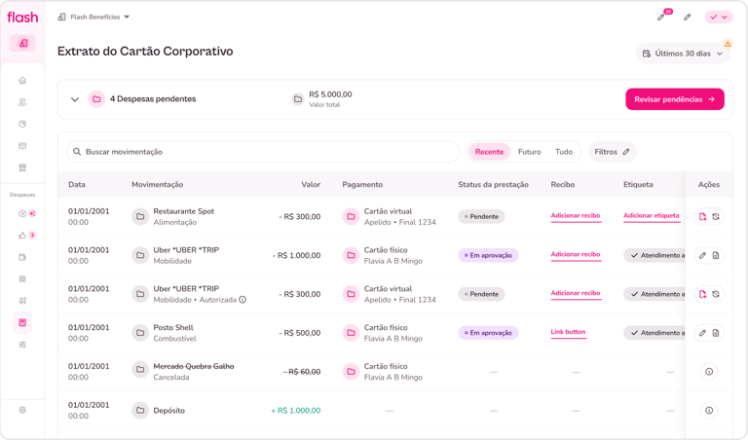748x440 pixels.
Task: Select the Tudo filter option
Action: [x=564, y=152]
